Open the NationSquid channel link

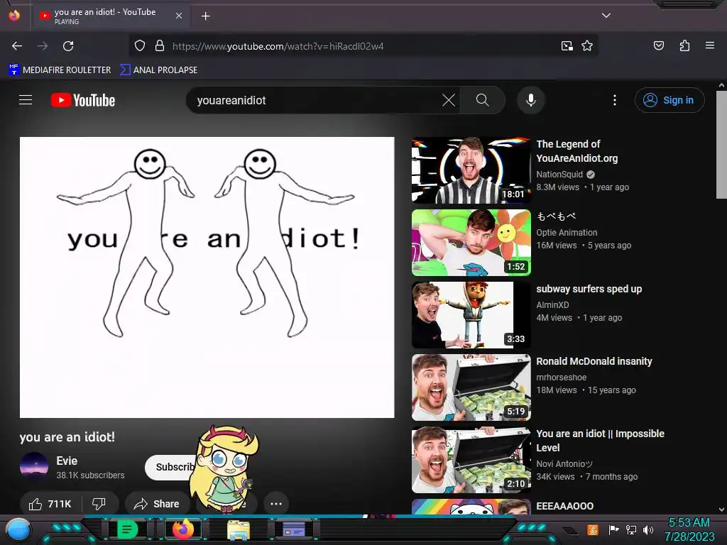pyautogui.click(x=559, y=175)
